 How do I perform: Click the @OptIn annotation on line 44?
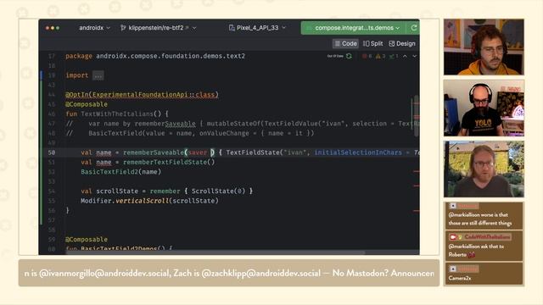pyautogui.click(x=142, y=95)
